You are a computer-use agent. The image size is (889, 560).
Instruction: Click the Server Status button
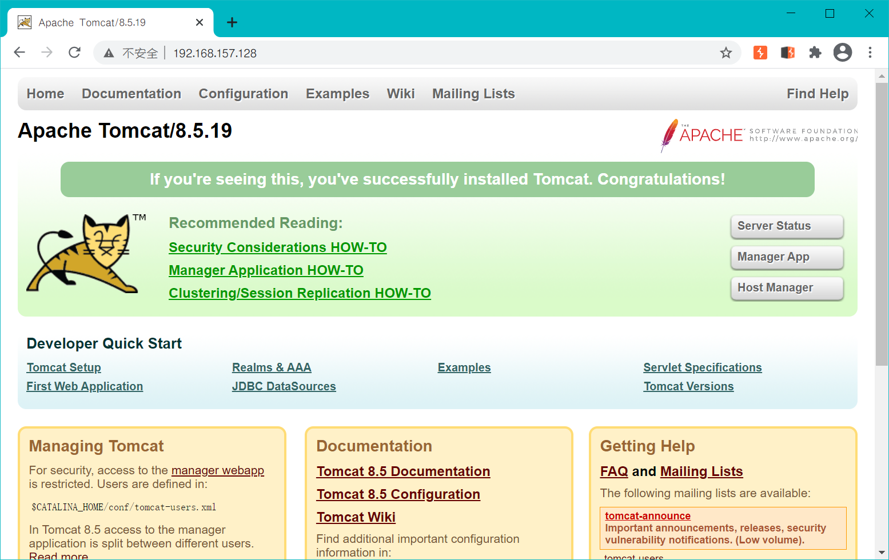point(787,226)
